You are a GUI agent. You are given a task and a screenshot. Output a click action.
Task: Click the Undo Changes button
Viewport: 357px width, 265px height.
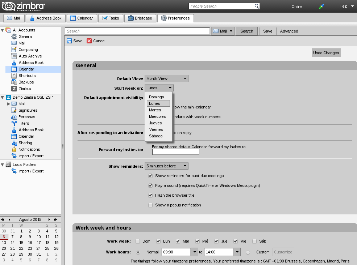pos(326,53)
